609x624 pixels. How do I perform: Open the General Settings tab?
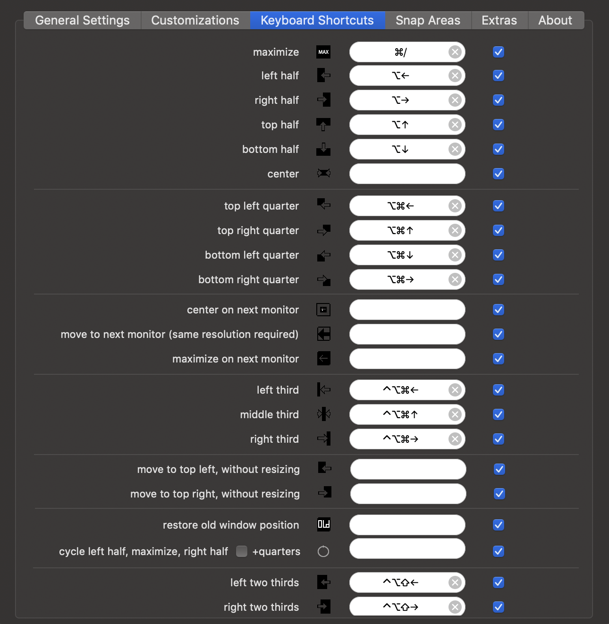82,20
